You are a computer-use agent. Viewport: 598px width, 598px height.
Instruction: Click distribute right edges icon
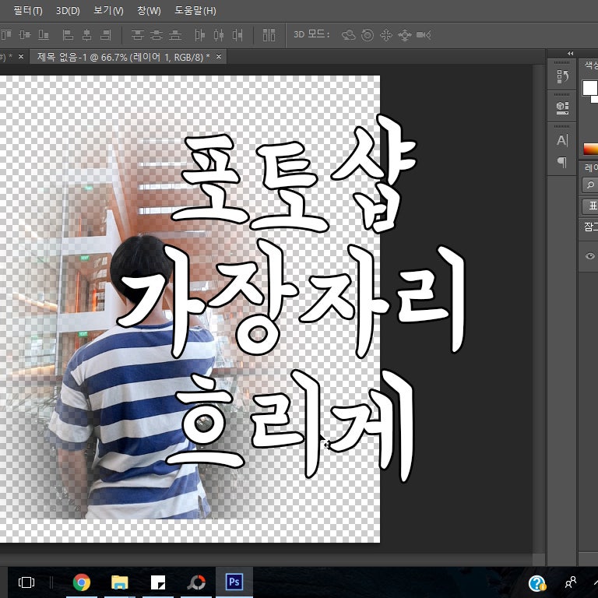tap(237, 35)
